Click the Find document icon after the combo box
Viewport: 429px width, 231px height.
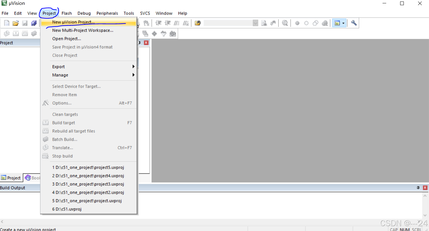(264, 23)
